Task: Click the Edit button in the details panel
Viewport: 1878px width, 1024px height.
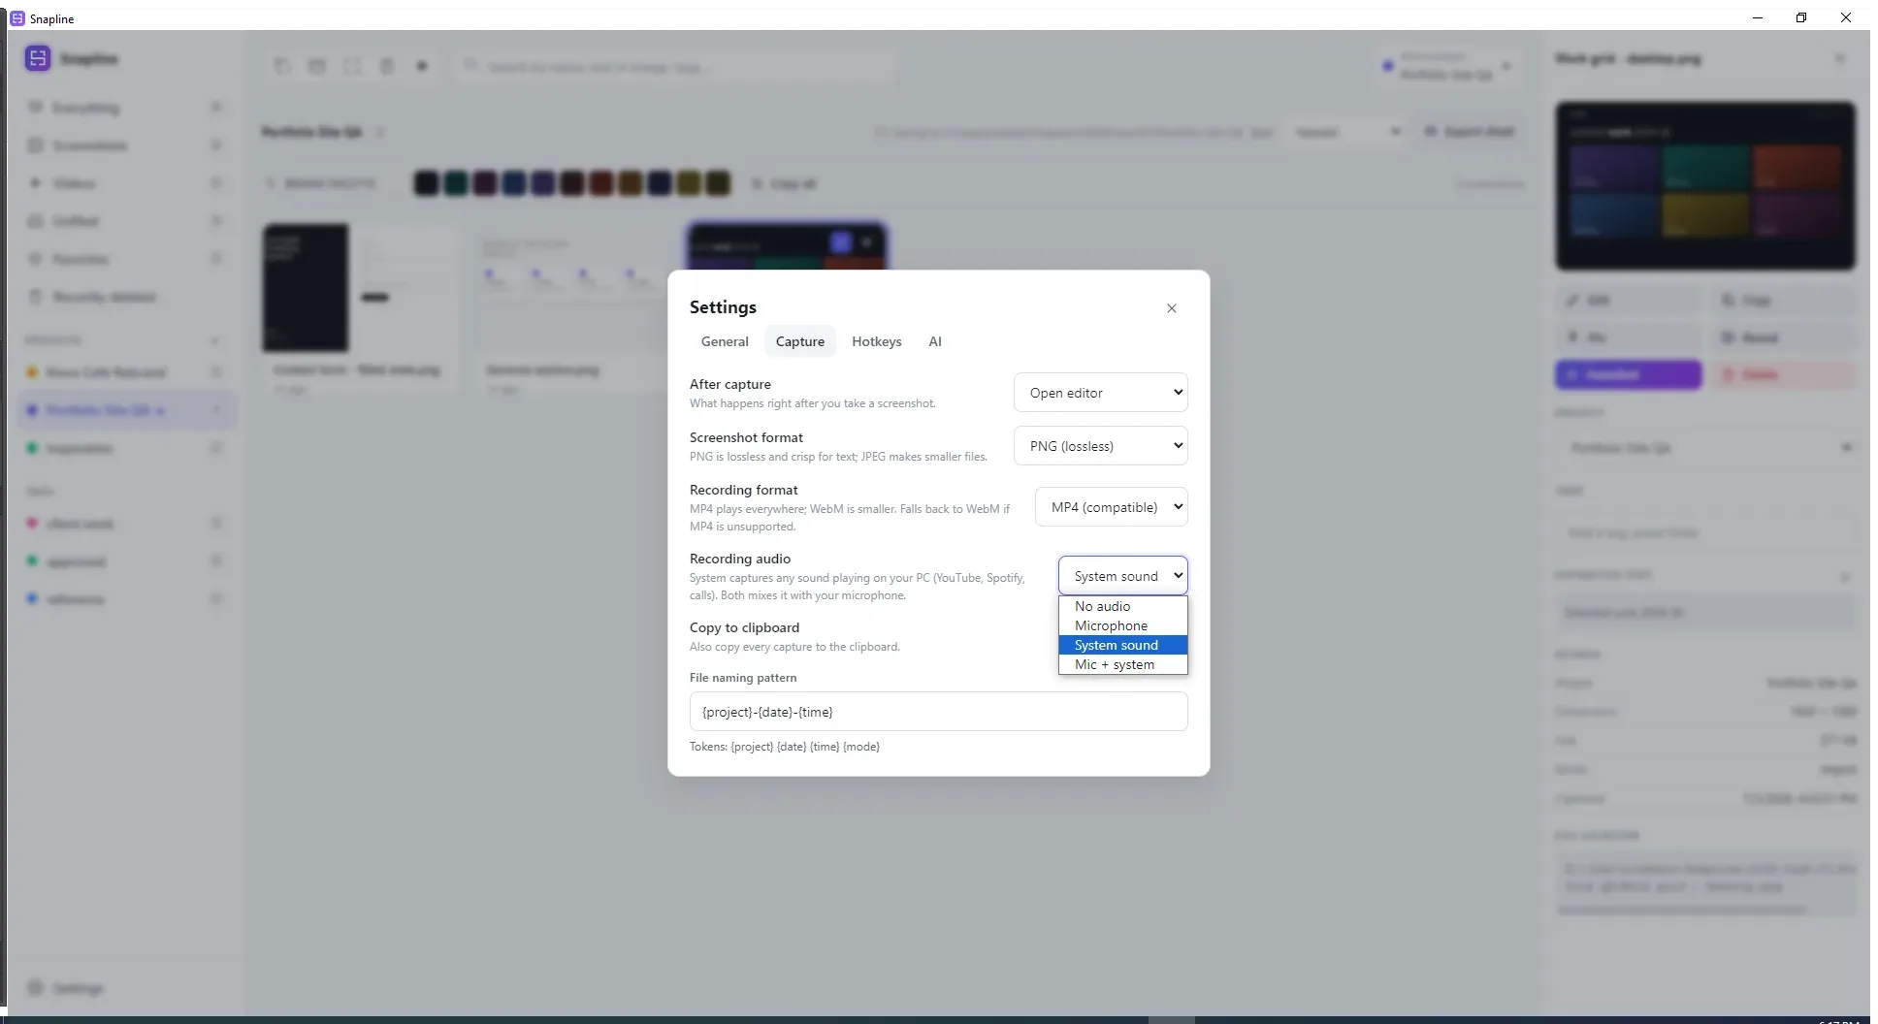Action: click(x=1628, y=300)
